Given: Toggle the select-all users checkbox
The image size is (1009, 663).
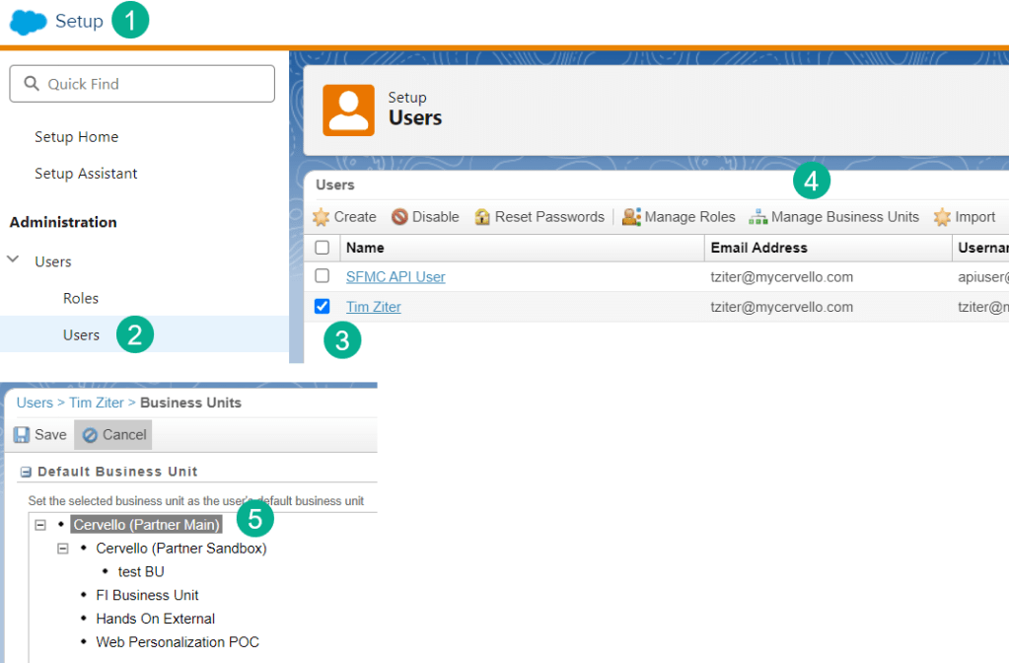Looking at the screenshot, I should [322, 248].
